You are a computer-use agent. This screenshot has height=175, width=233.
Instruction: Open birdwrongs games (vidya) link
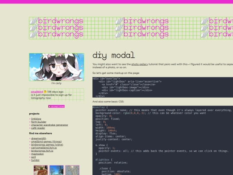[47, 145]
